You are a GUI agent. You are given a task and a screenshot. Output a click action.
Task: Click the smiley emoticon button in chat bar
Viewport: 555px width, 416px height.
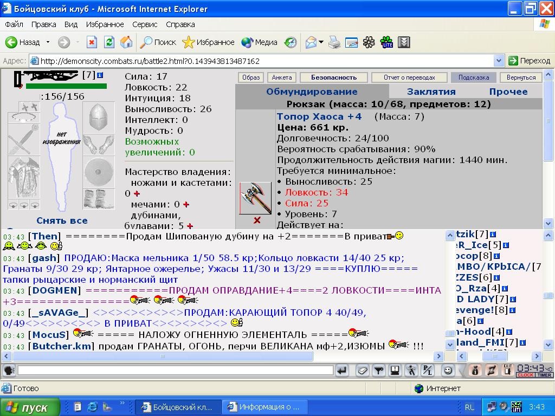tap(448, 370)
